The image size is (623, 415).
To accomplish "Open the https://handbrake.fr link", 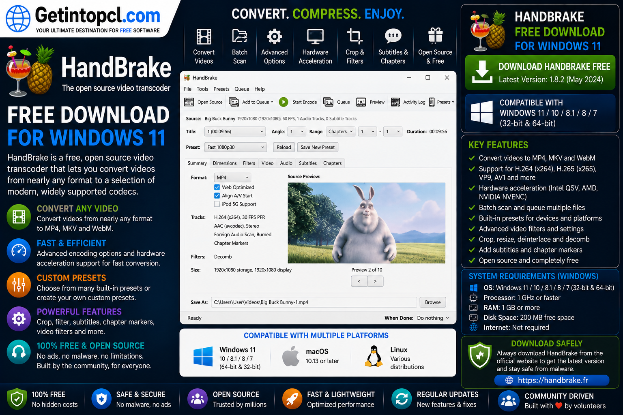I will click(552, 380).
